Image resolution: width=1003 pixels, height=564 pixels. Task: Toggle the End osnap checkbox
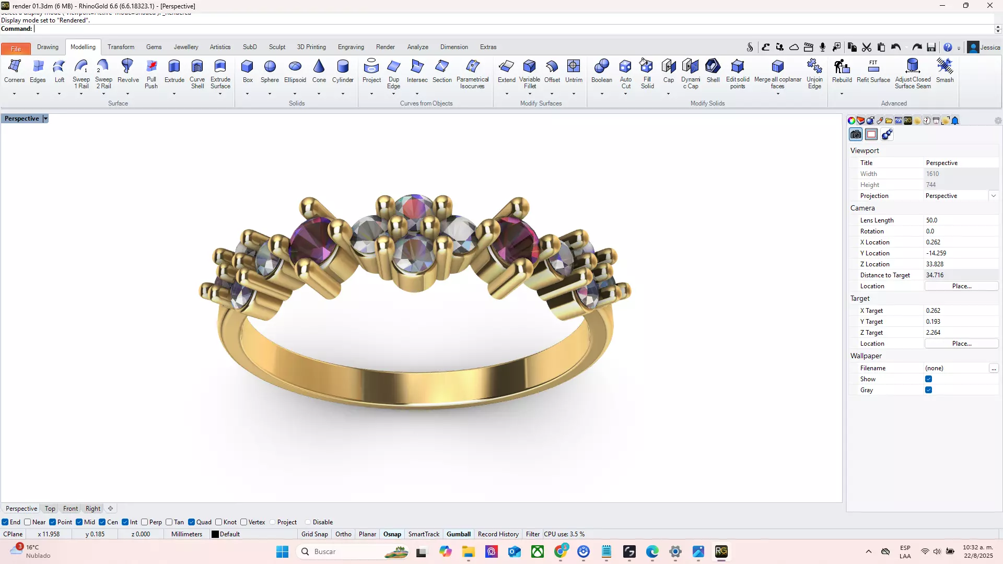(5, 522)
